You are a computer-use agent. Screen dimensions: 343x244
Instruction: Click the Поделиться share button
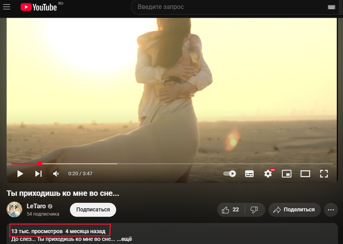294,210
